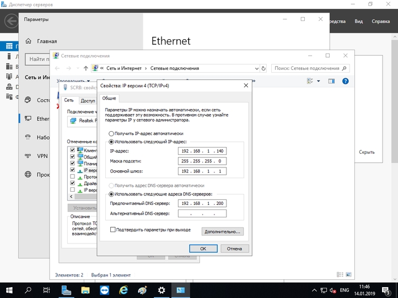
Task: Toggle the preview pane layout icon
Action: 331,81
